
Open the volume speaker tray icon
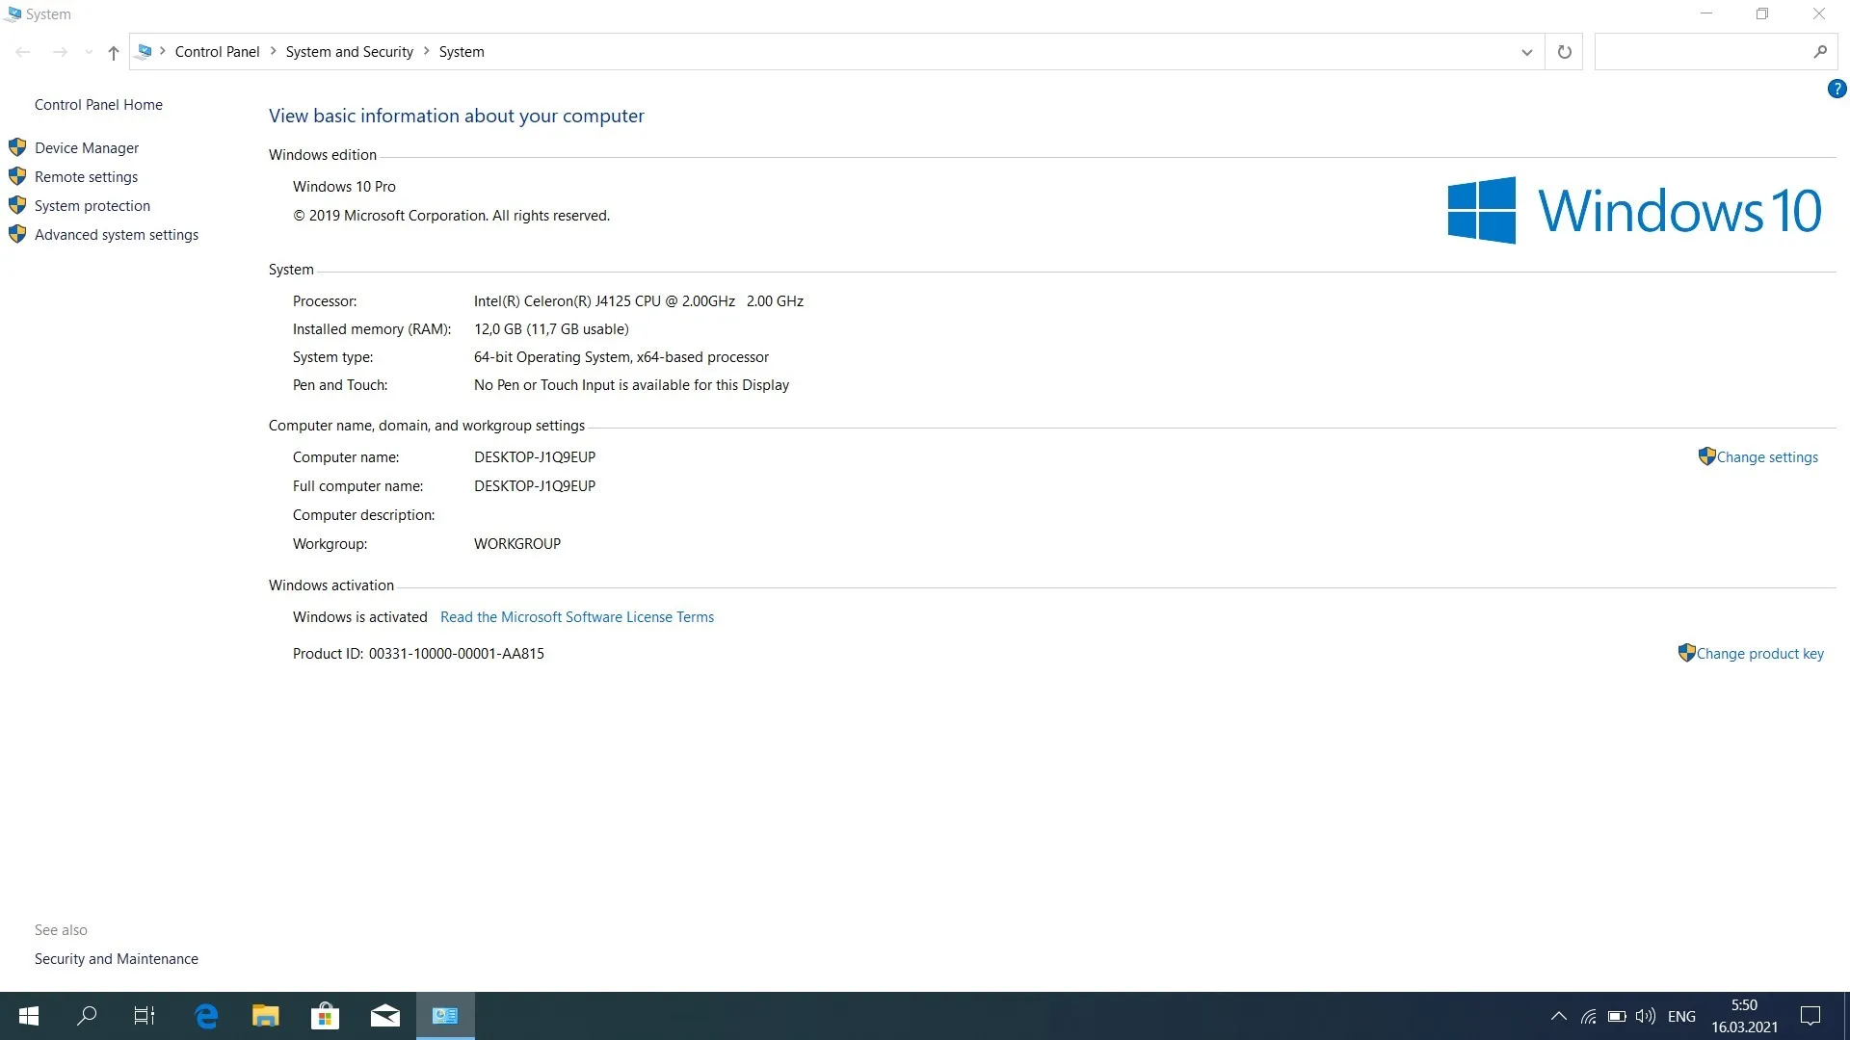point(1645,1017)
